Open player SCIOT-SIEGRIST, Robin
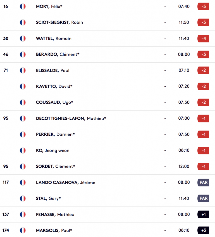This screenshot has width=215, height=237. click(59, 22)
